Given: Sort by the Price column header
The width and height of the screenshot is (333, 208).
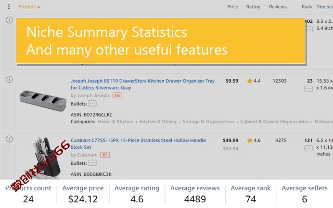Looking at the screenshot, I should coord(233,7).
